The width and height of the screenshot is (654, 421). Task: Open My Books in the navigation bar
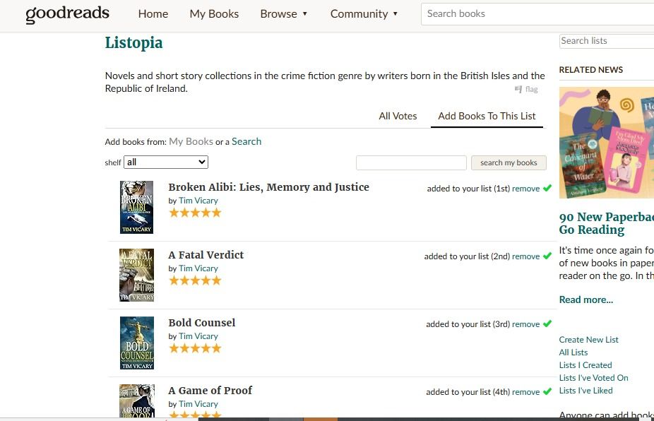(214, 14)
